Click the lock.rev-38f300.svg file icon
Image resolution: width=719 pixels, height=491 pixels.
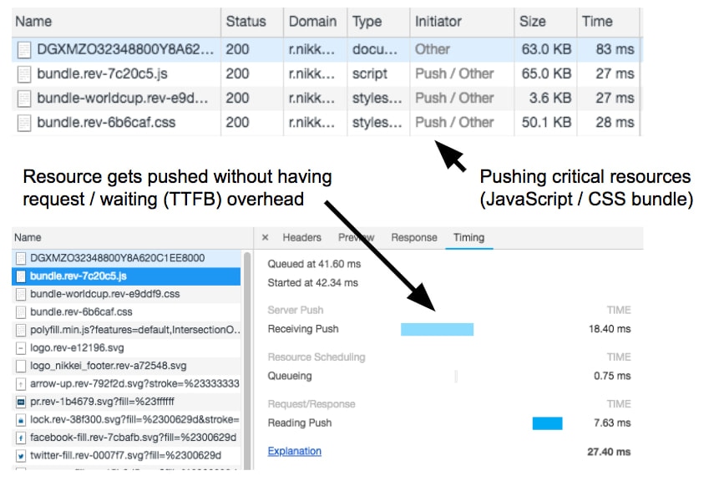(20, 419)
